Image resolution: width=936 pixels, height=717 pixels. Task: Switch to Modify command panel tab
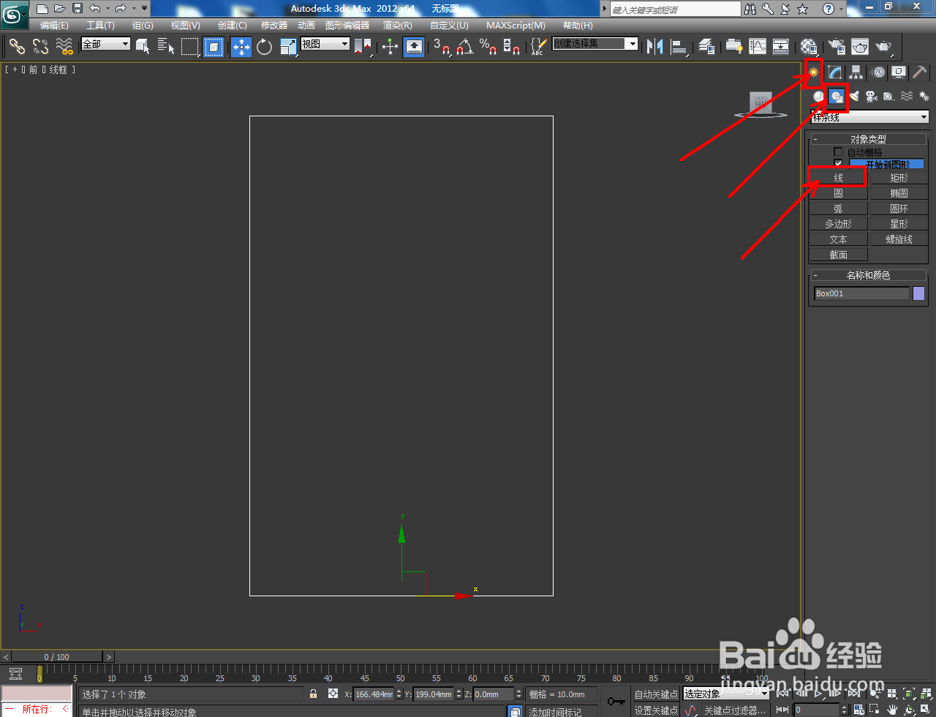834,72
